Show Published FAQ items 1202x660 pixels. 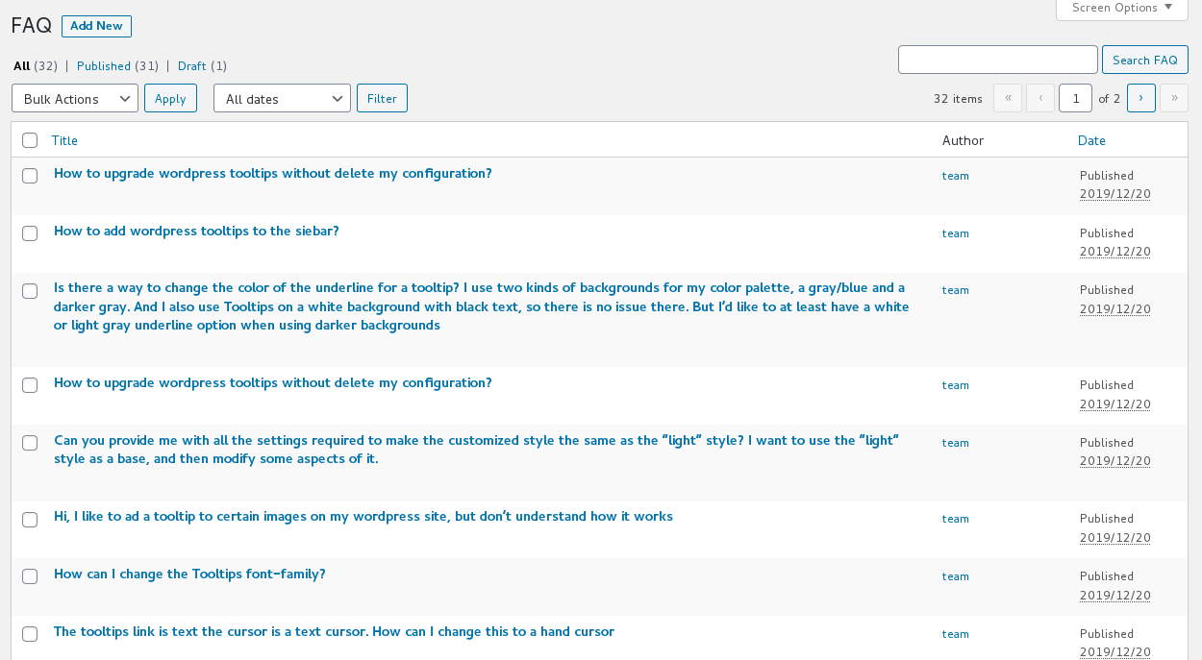(x=104, y=66)
